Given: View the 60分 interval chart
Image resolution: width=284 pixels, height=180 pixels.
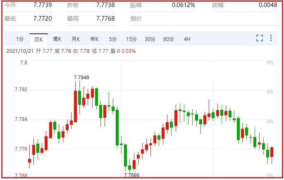Looking at the screenshot, I should coord(169,39).
